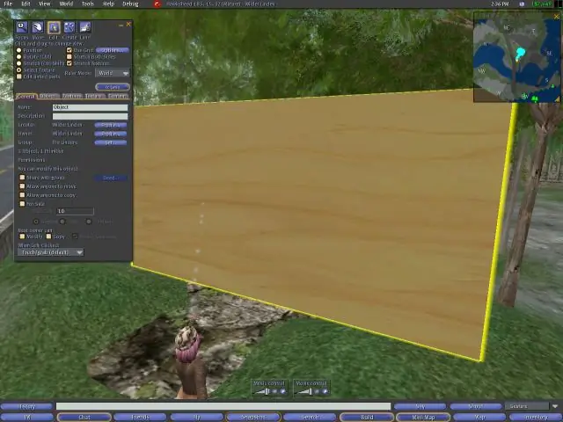Click play icon in Media control
563x422 pixels.
pos(283,391)
